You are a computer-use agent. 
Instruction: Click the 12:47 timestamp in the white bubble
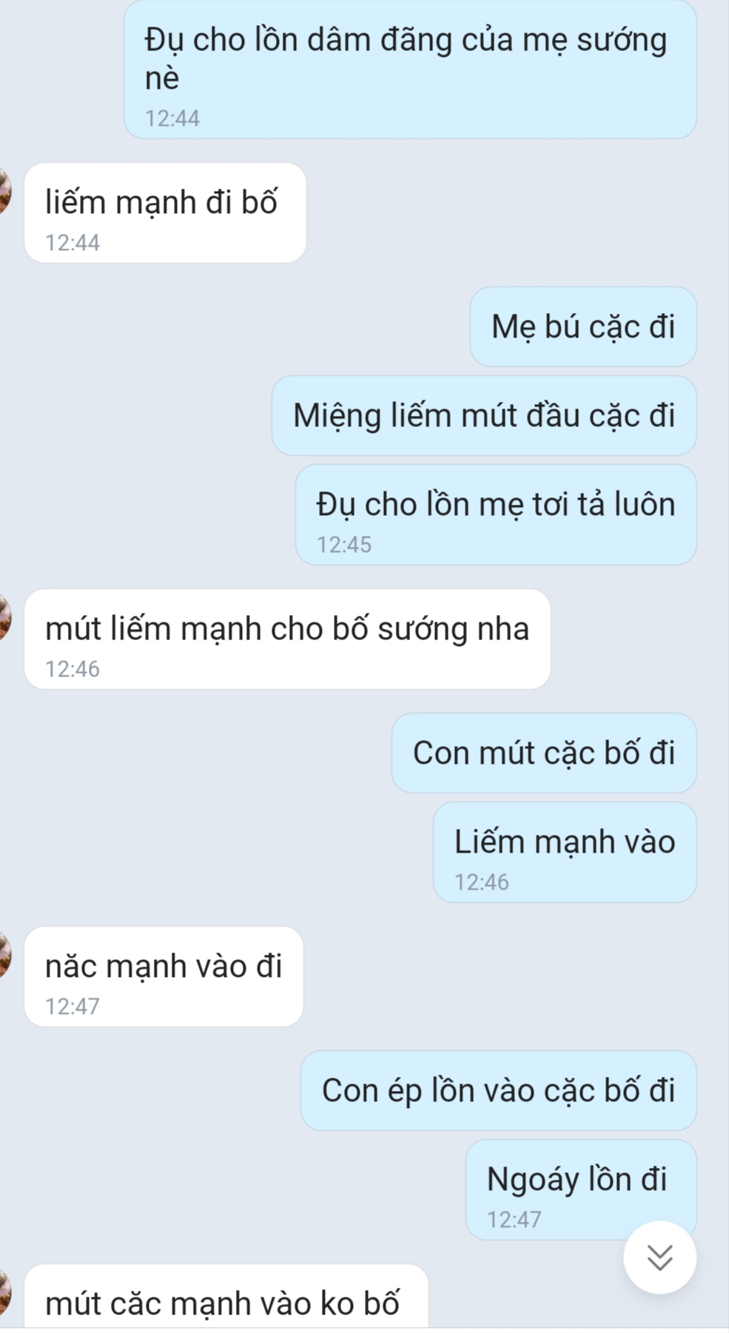tap(73, 1007)
